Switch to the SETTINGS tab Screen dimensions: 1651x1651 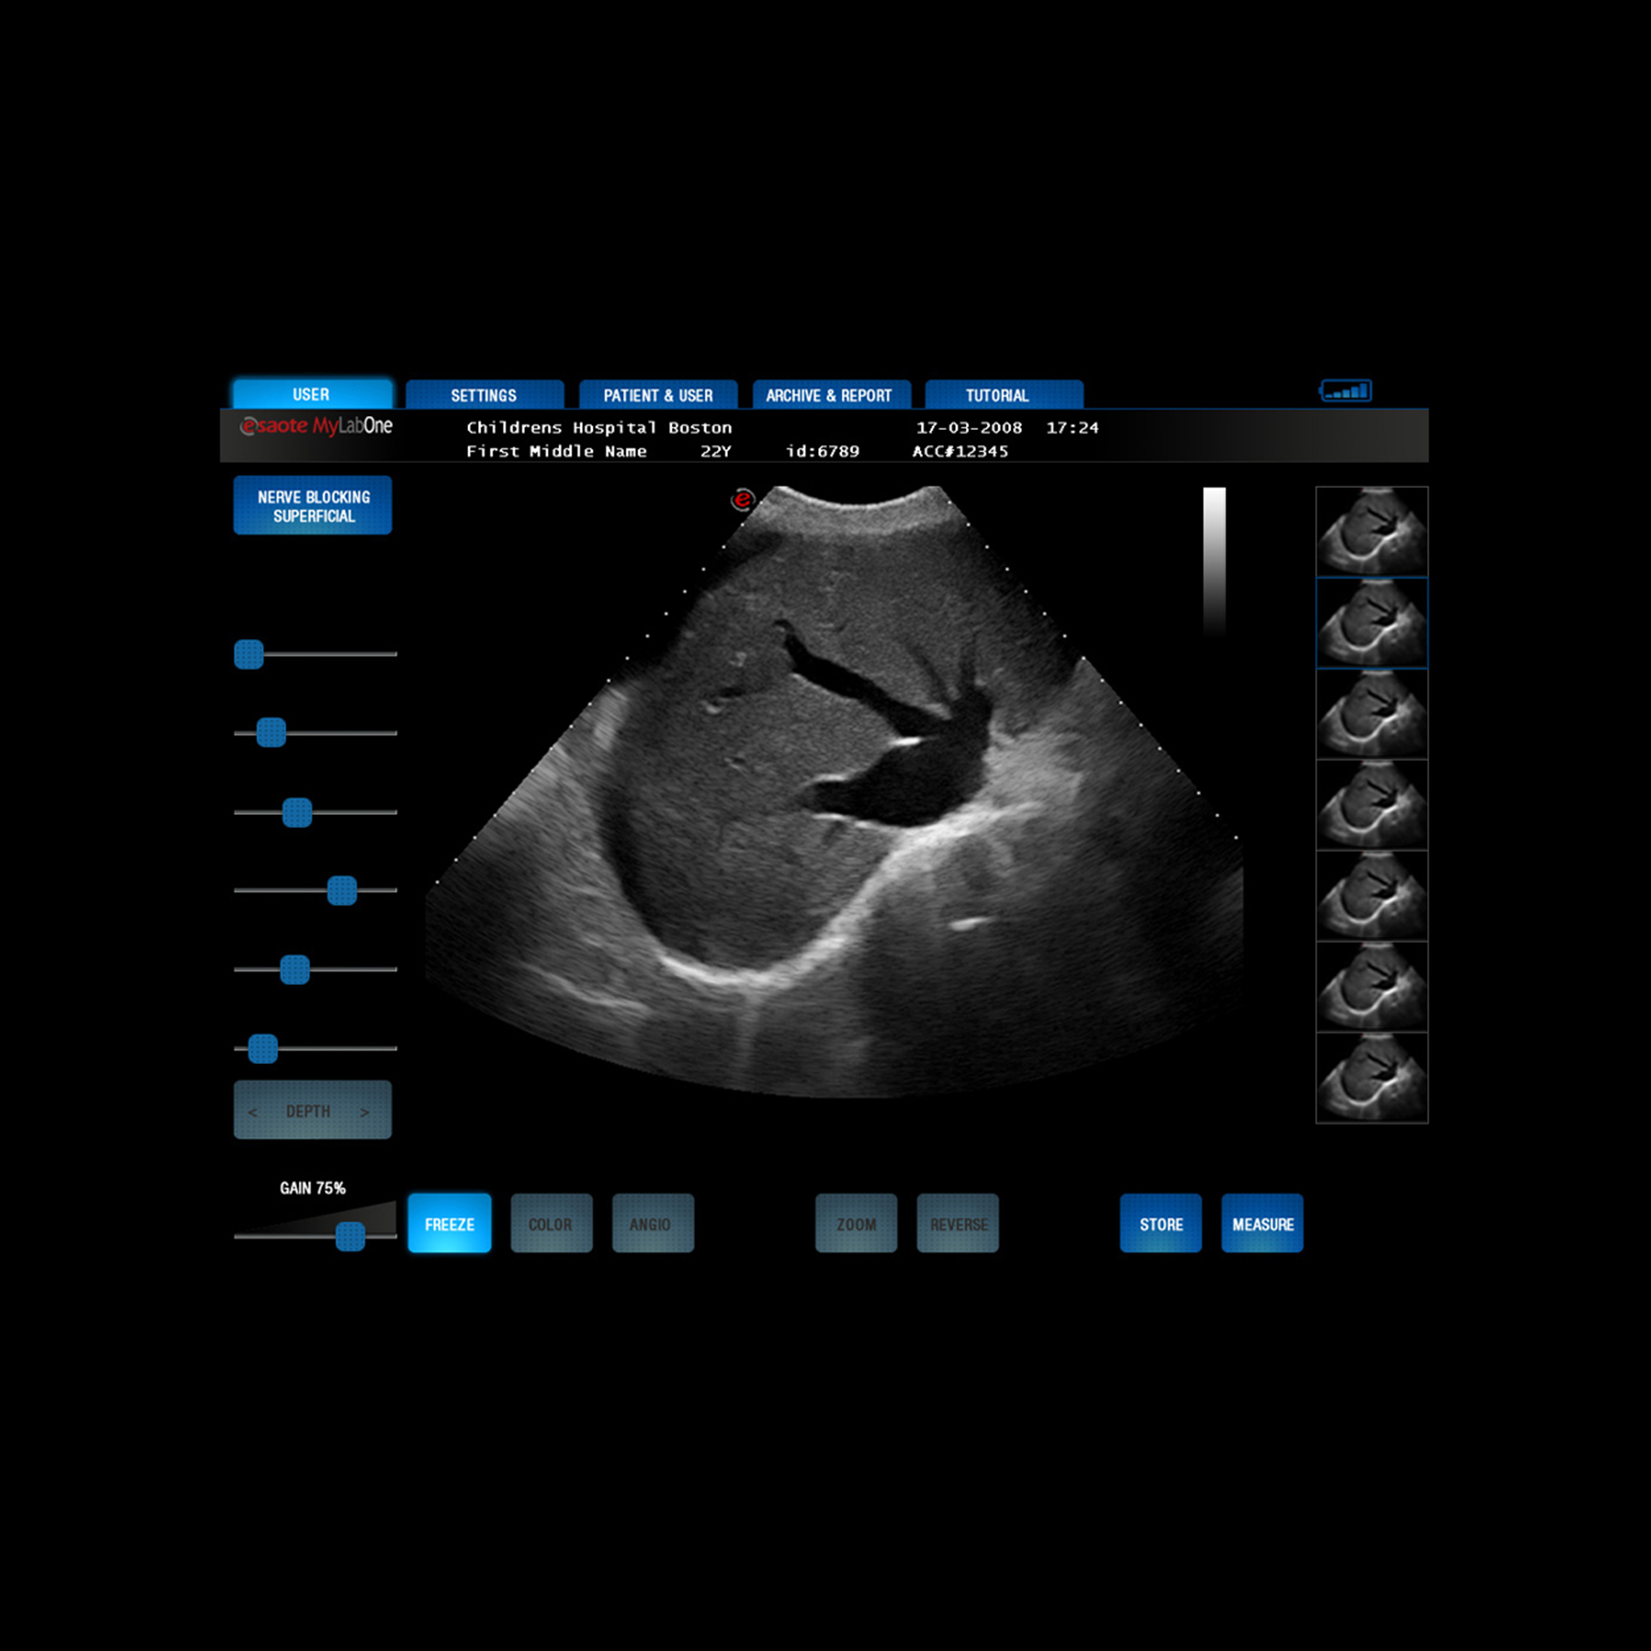click(485, 395)
